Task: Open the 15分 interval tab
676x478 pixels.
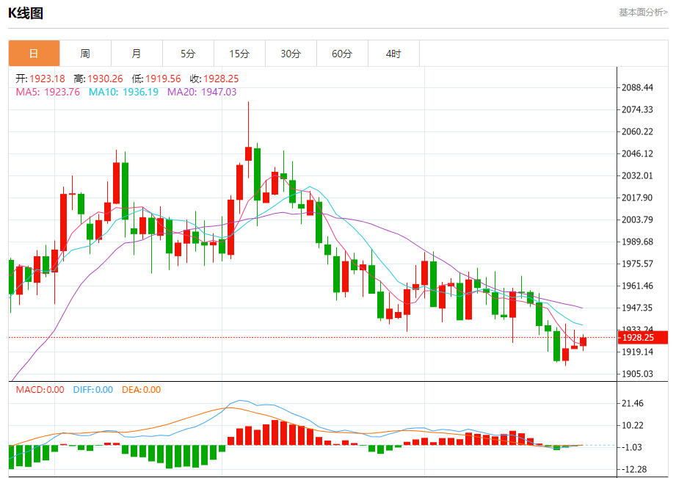Action: pos(239,54)
